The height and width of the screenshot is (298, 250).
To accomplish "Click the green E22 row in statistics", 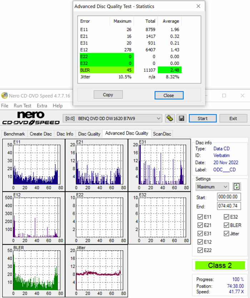I will [107, 56].
